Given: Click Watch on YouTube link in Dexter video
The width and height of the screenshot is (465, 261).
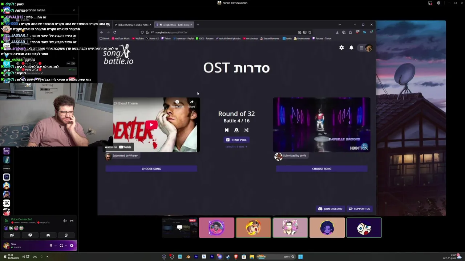Looking at the screenshot, I should (118, 147).
